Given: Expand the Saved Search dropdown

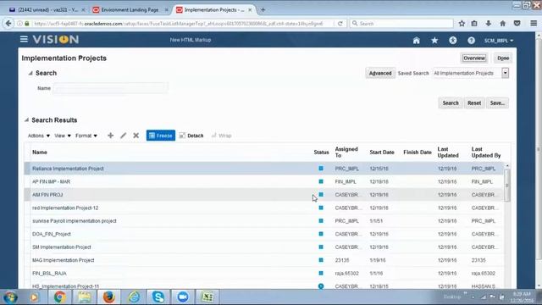Looking at the screenshot, I should click(x=505, y=73).
